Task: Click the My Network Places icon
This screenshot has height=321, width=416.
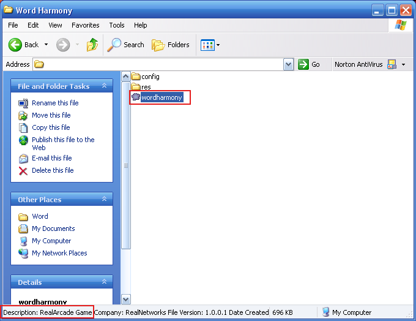Action: pos(23,253)
